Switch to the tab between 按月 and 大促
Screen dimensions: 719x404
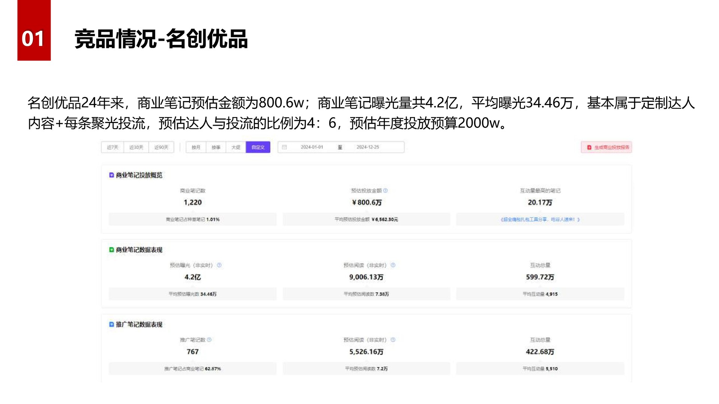point(216,147)
